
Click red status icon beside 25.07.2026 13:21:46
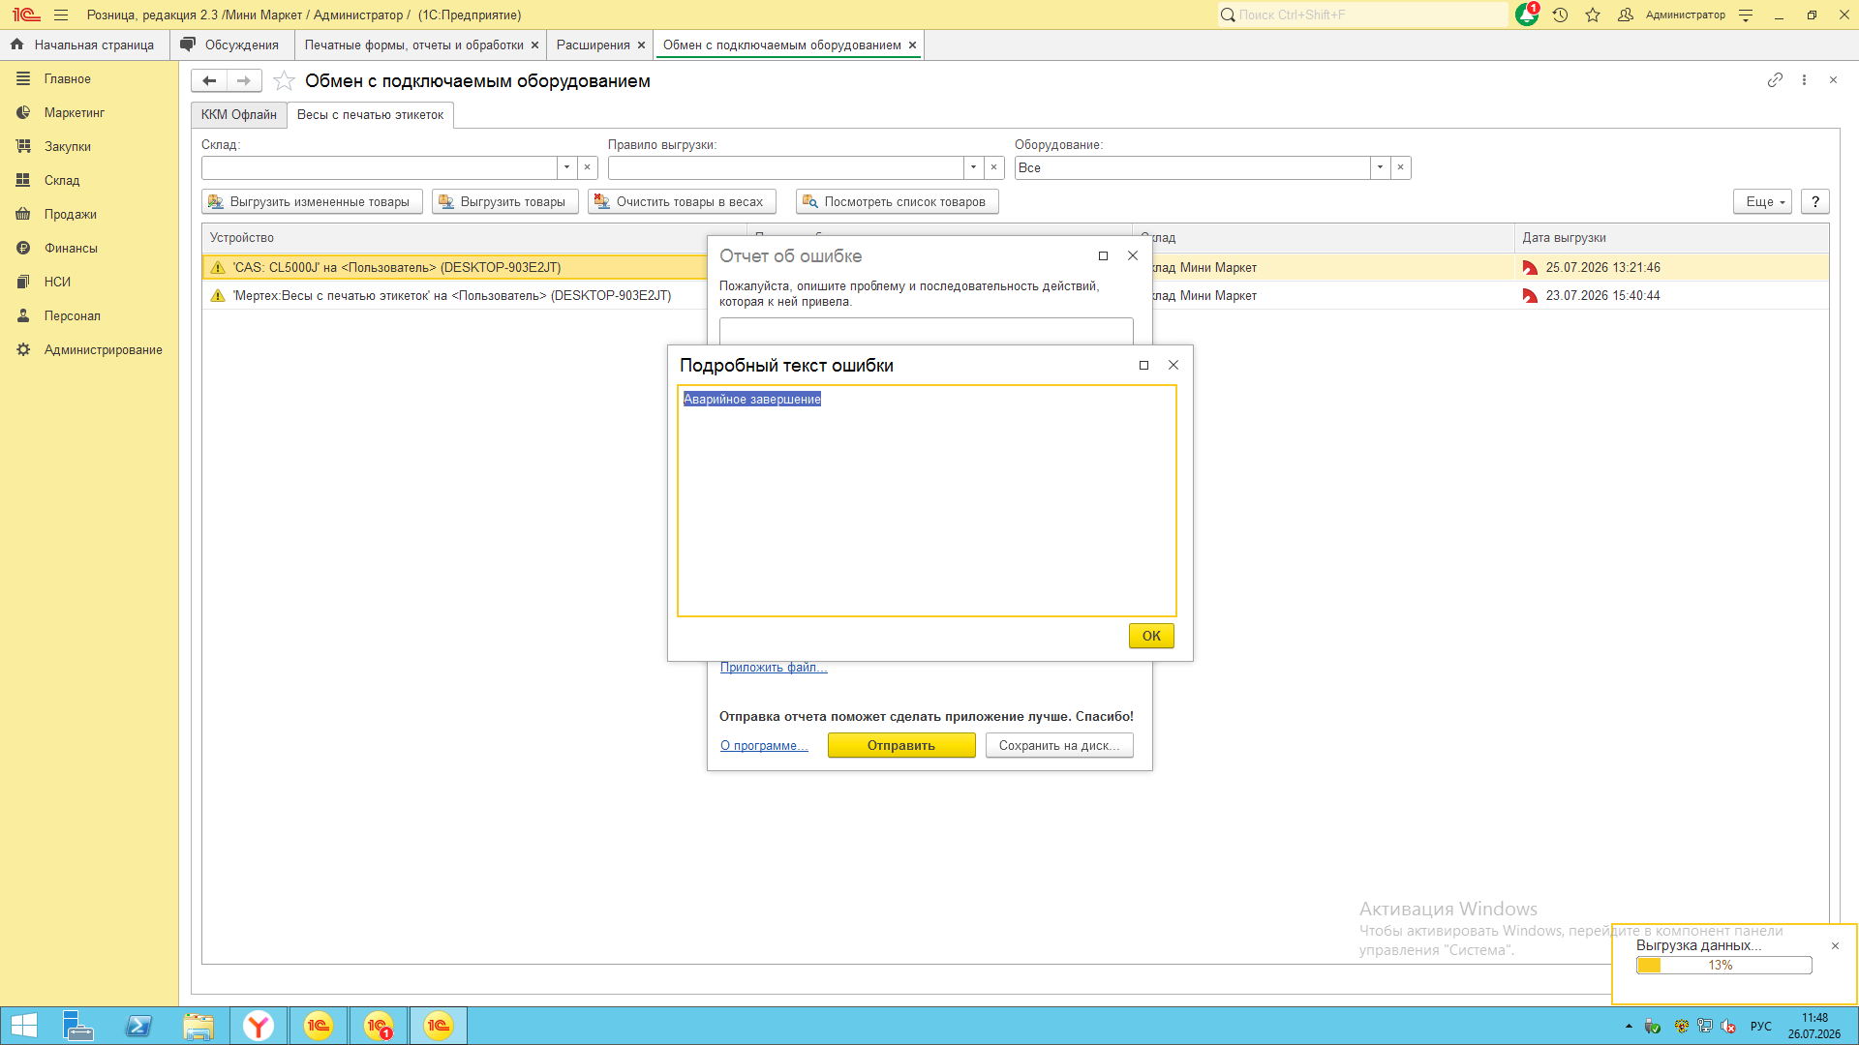tap(1530, 268)
